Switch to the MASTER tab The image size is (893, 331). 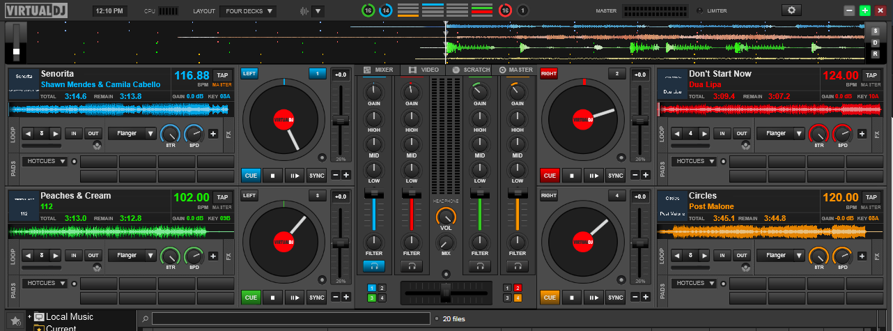tap(516, 70)
